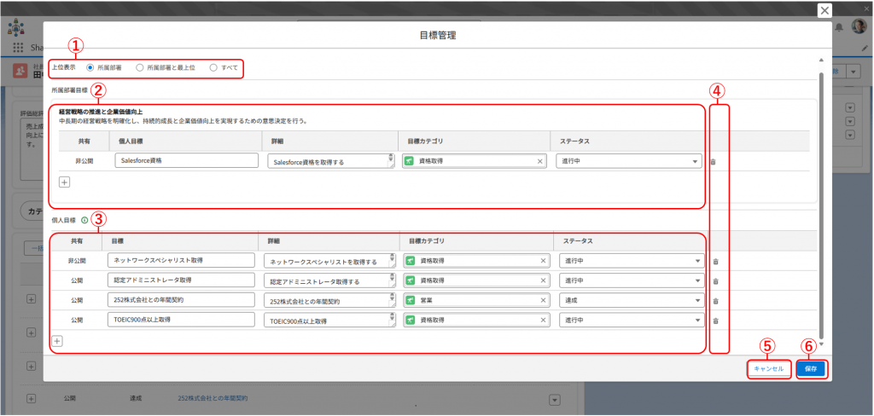Add a new row under 所属部署目標
The image size is (874, 416).
(x=64, y=182)
